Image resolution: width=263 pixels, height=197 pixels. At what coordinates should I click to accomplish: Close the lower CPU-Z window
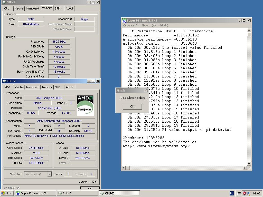click(98, 81)
